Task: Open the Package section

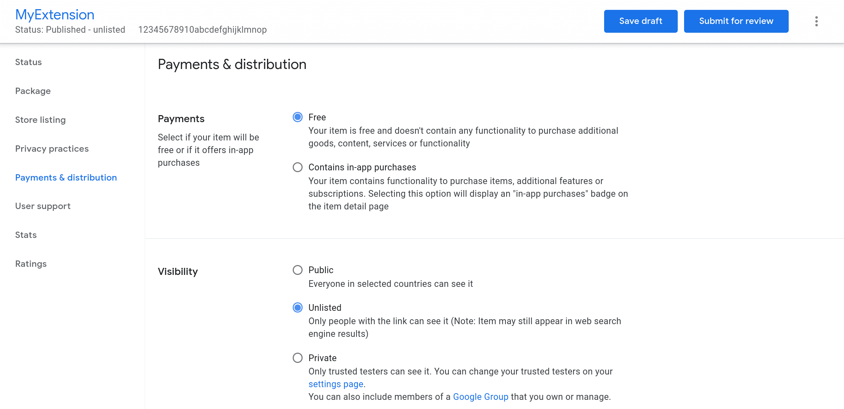Action: (33, 90)
